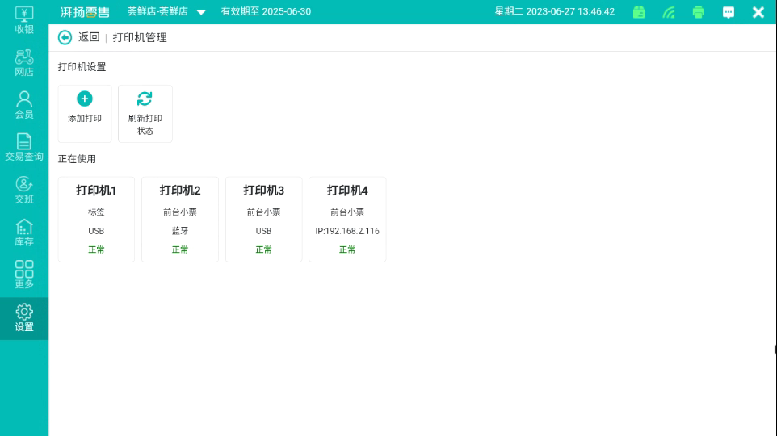
Task: Click the green box icon in top bar
Action: click(x=639, y=12)
